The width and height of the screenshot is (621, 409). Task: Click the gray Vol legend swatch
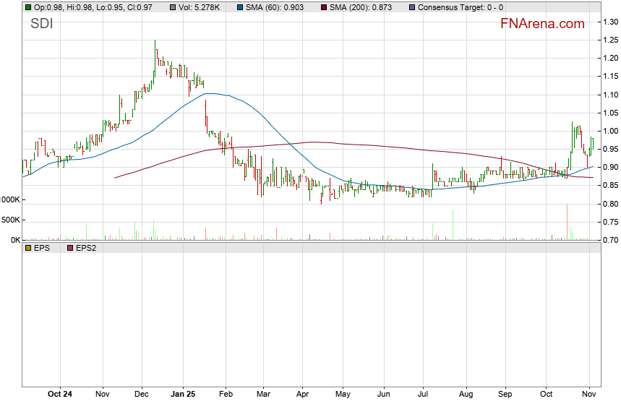pyautogui.click(x=171, y=7)
